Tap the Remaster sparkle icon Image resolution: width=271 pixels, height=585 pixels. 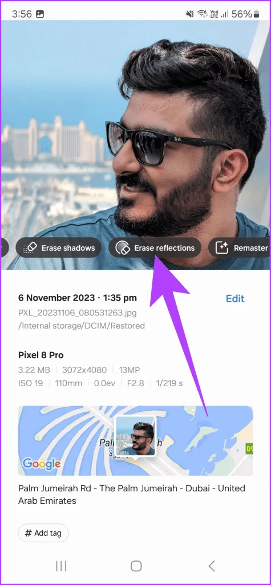tap(222, 248)
